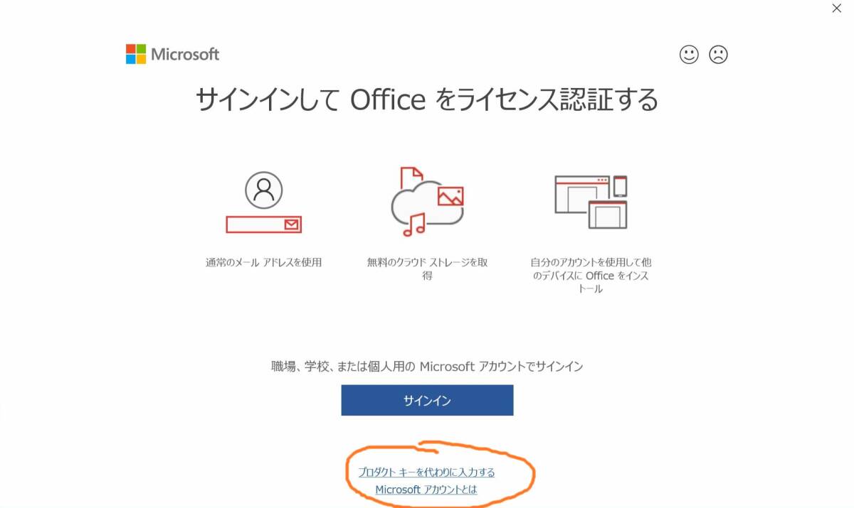
Task: Open the プロダクト キーを代わりに入力する link
Action: click(426, 472)
